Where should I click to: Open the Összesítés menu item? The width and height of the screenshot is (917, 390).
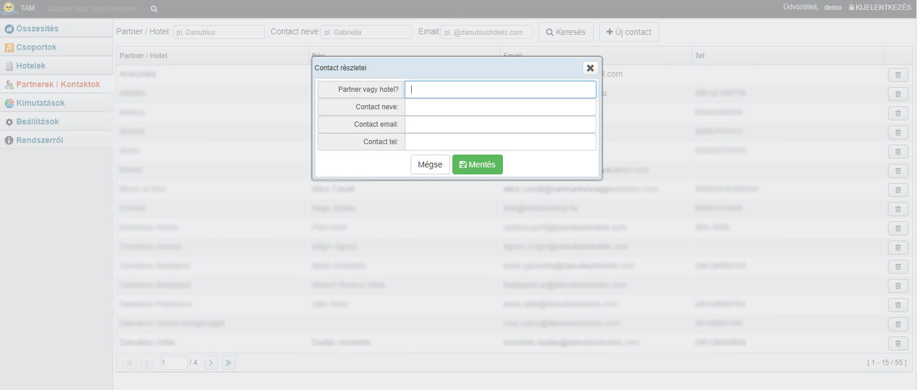coord(37,28)
